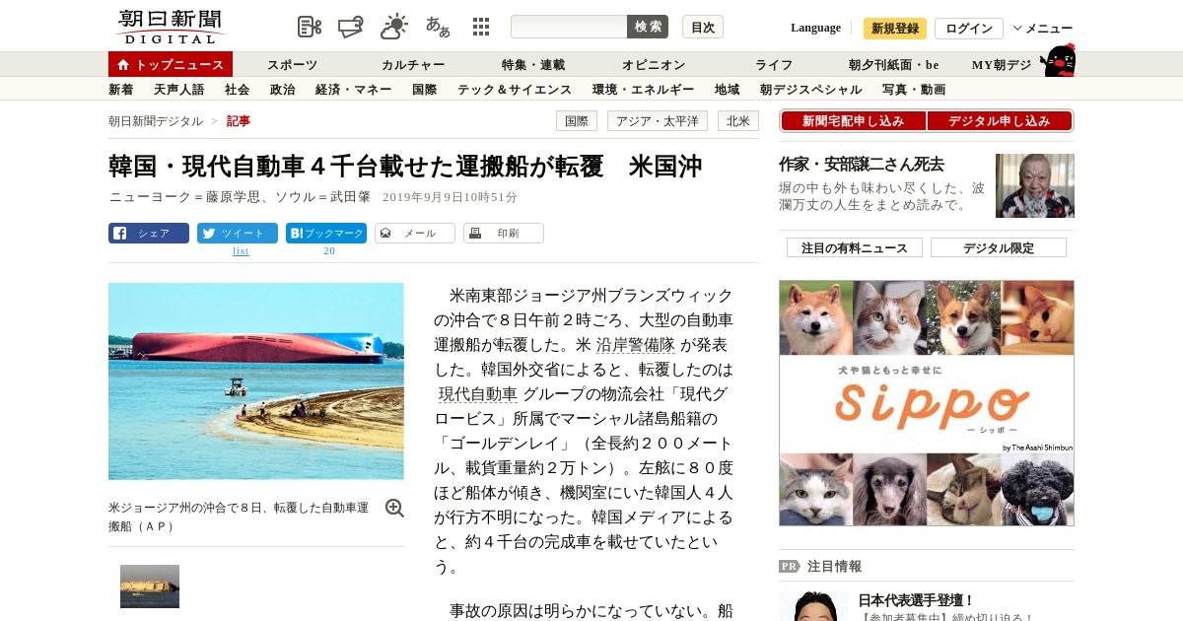Expand the メニュー dropdown
This screenshot has width=1183, height=621.
click(1043, 29)
